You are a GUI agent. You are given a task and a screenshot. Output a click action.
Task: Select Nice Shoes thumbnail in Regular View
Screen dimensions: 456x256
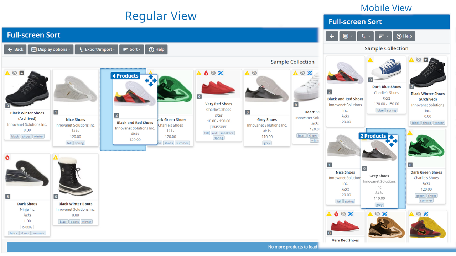pos(76,92)
